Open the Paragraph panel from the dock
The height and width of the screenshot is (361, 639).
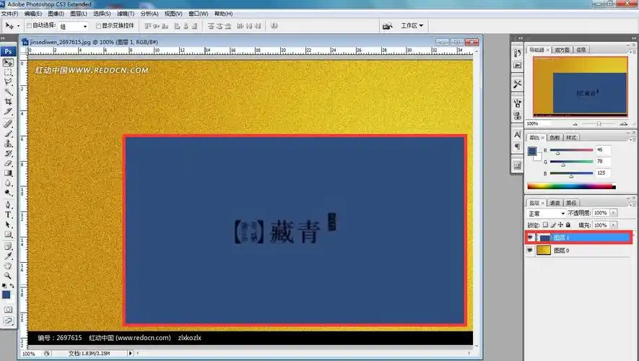click(x=517, y=147)
